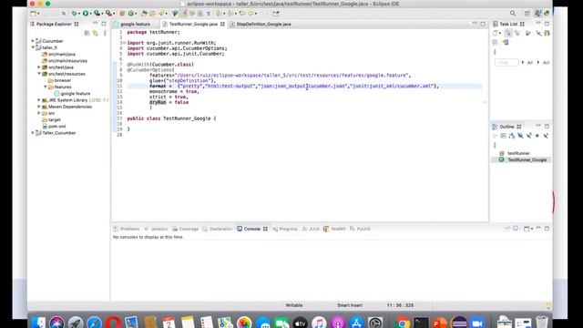Toggle Scheduled presentation in Task List
This screenshot has height=328, width=583.
(x=517, y=33)
